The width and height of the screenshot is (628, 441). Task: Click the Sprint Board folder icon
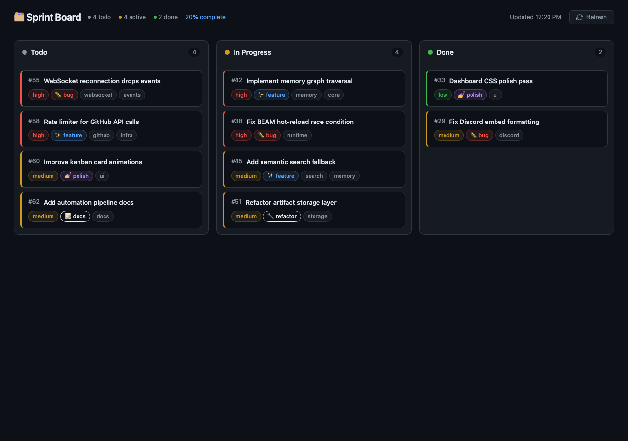[19, 17]
